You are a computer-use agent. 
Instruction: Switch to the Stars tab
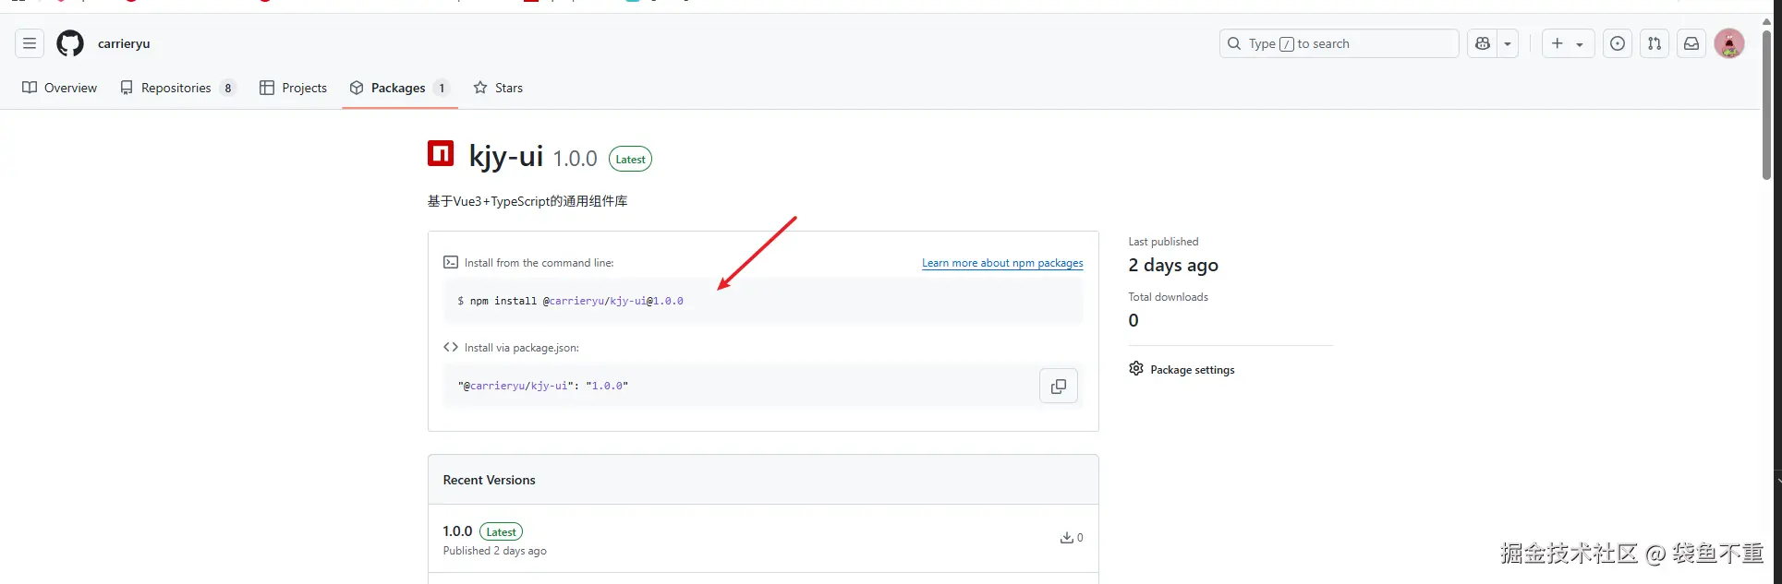(498, 88)
